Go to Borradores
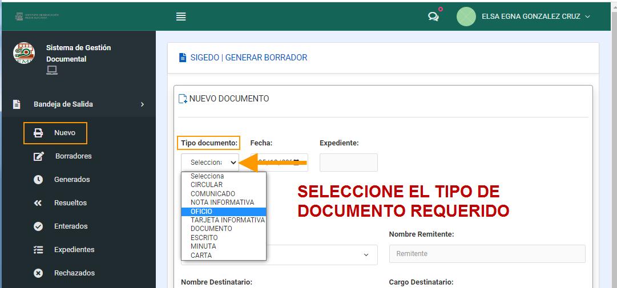617x288 pixels. [x=74, y=156]
